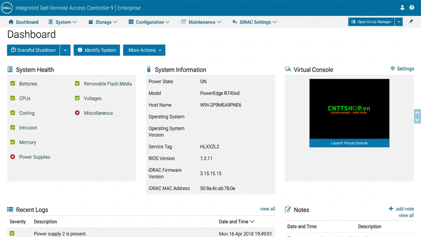
Task: Click the Recent Logs list icon
Action: [10, 209]
